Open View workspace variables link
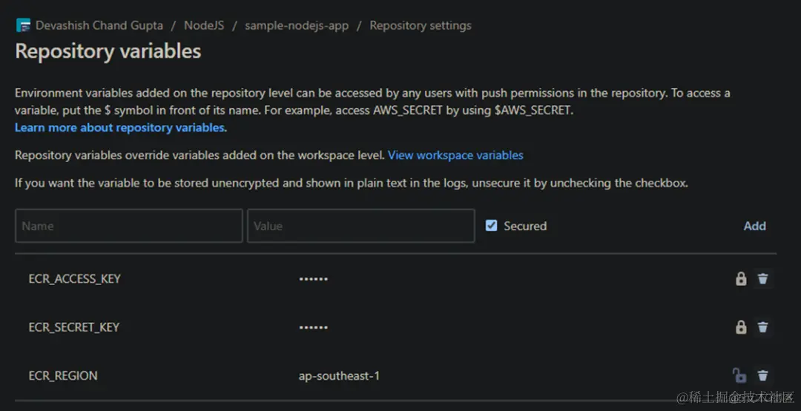This screenshot has width=801, height=411. pos(455,155)
